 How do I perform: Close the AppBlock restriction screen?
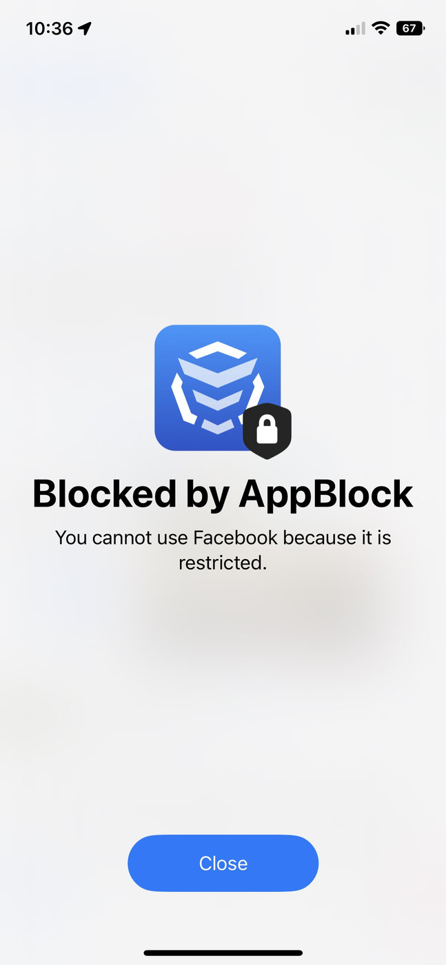pos(223,864)
